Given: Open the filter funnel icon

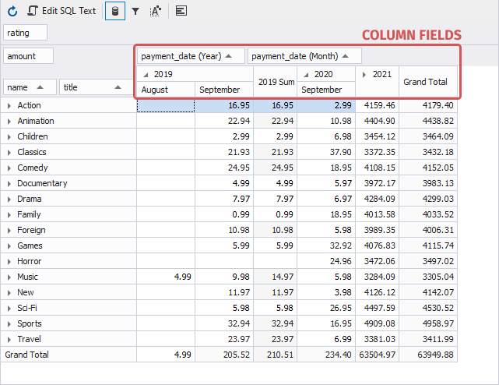Looking at the screenshot, I should [x=135, y=11].
